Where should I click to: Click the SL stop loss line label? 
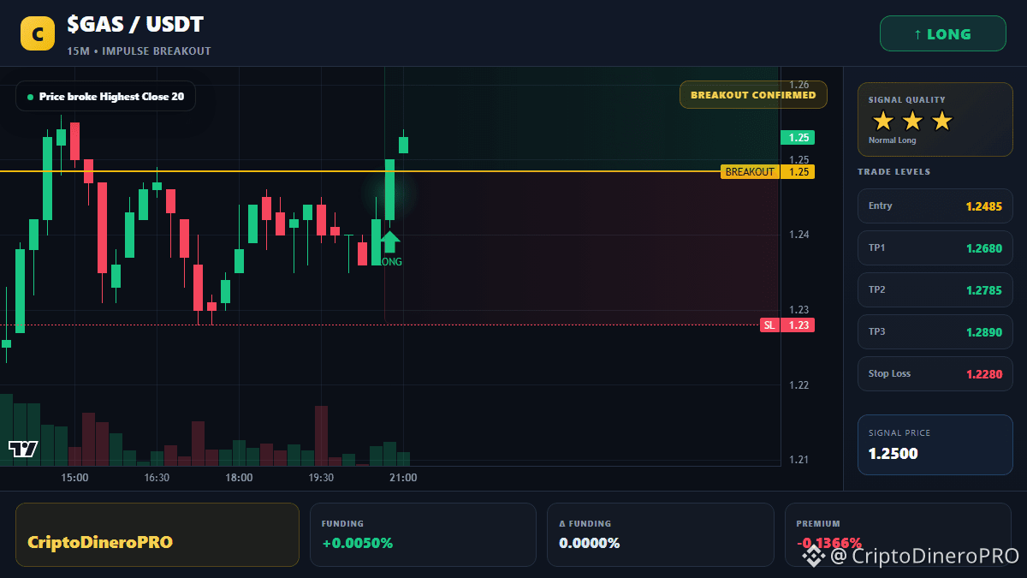pyautogui.click(x=769, y=325)
